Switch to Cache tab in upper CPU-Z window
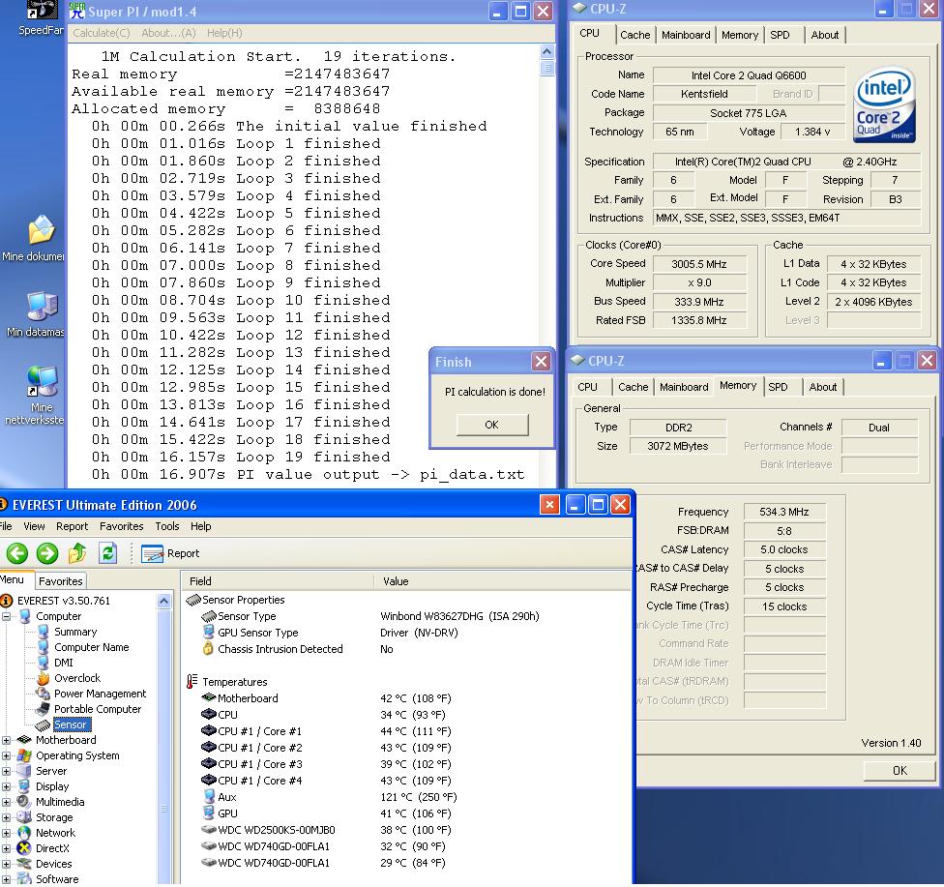 (634, 35)
